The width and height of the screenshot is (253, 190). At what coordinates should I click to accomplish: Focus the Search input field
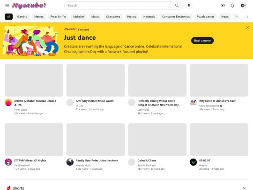[117, 6]
